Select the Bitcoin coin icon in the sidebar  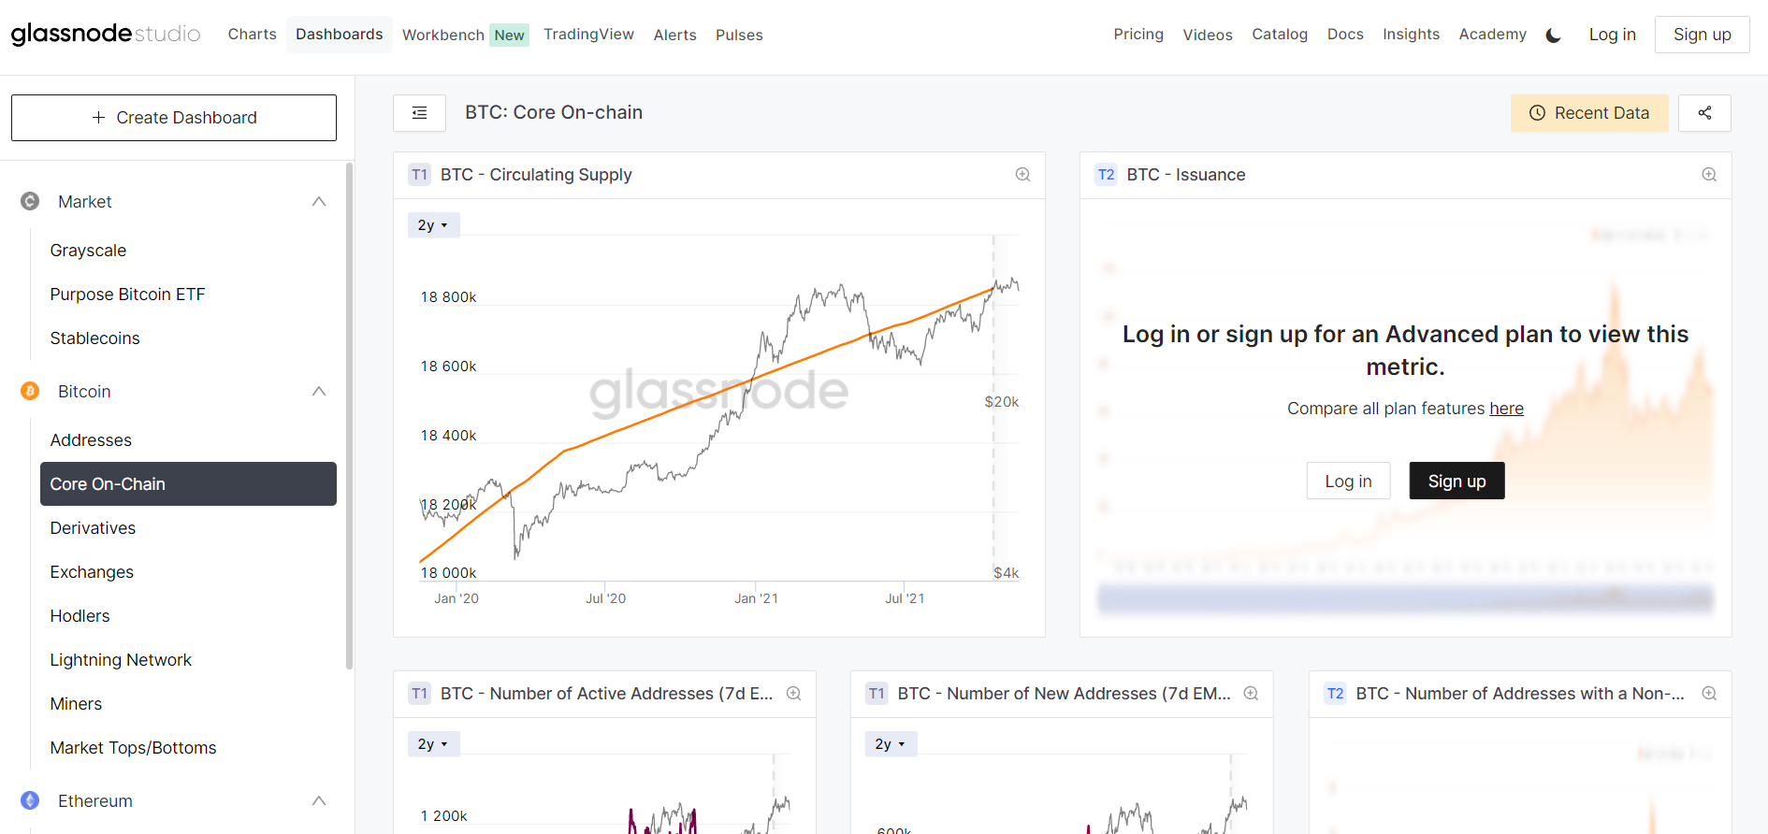[29, 392]
